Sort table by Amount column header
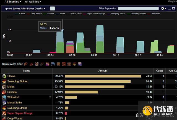The image size is (177, 120). coord(103,71)
